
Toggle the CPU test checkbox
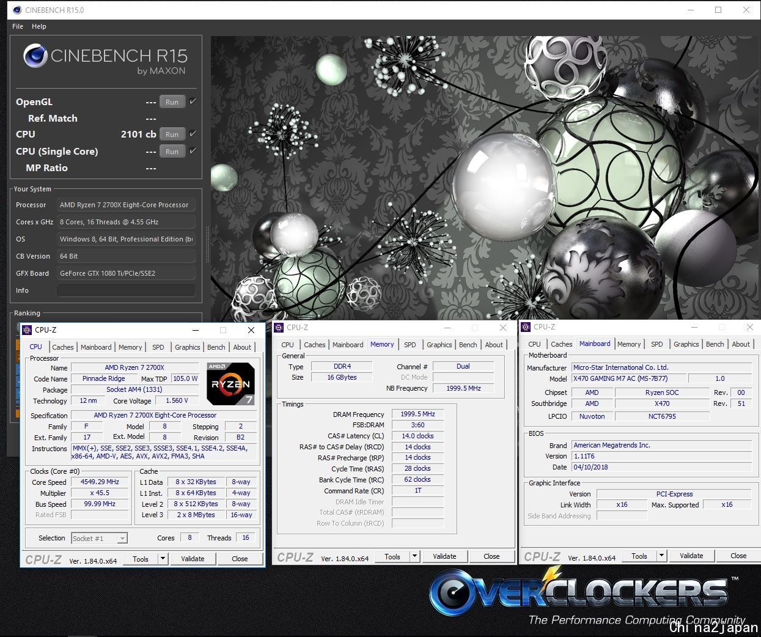(x=193, y=133)
